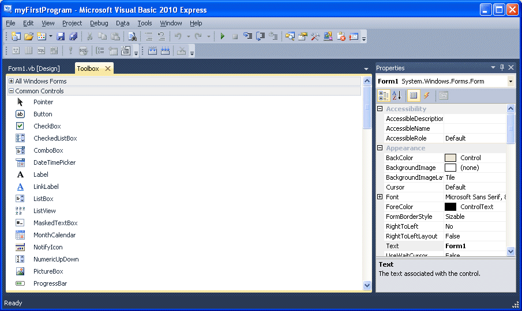Image resolution: width=522 pixels, height=311 pixels.
Task: Select the Button control in Toolbox
Action: (x=43, y=114)
